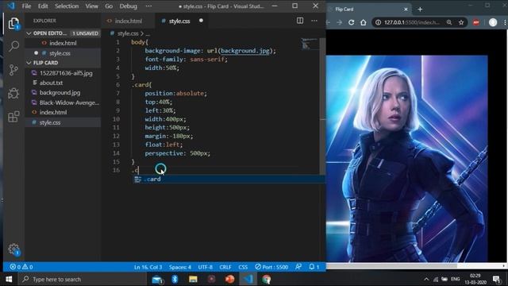Change language mode via CSS status item
Image resolution: width=508 pixels, height=286 pixels.
[x=243, y=267]
